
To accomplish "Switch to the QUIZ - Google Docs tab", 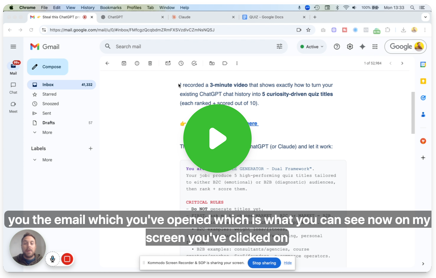I will pyautogui.click(x=274, y=17).
